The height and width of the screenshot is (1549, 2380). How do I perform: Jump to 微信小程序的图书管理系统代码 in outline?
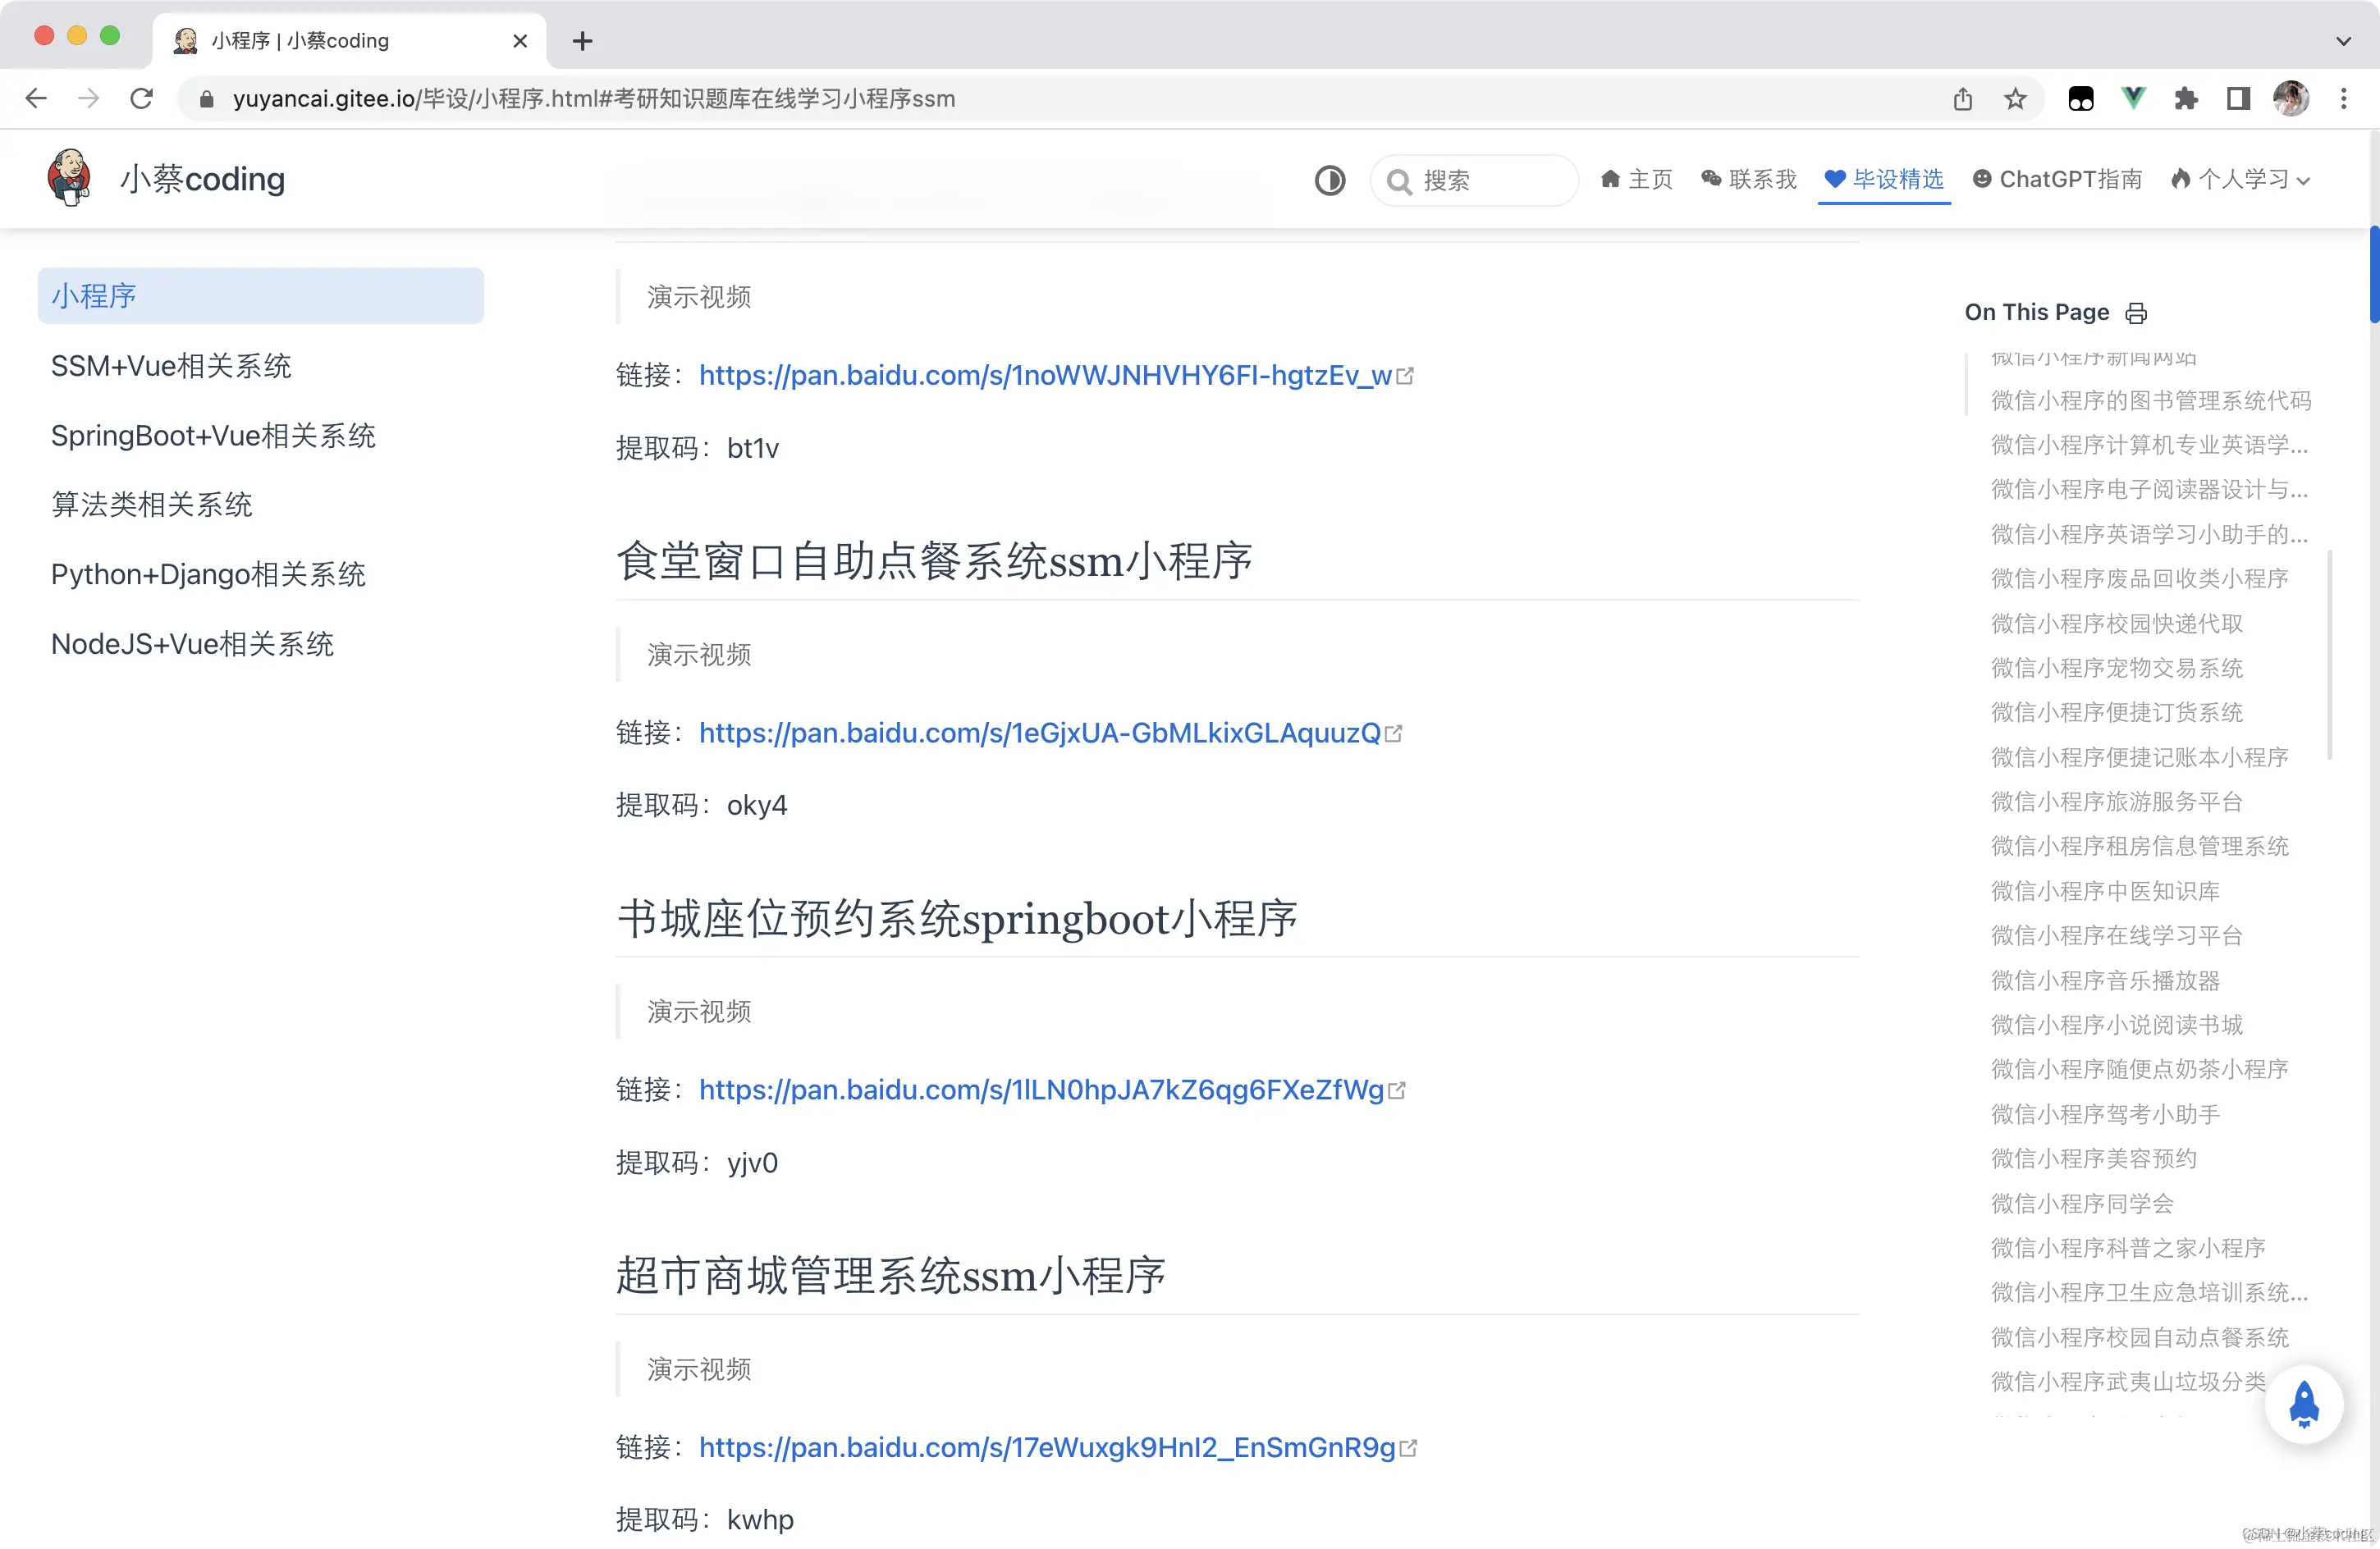pos(2151,401)
